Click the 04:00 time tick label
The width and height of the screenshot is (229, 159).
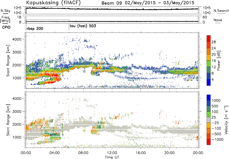click(x=55, y=153)
